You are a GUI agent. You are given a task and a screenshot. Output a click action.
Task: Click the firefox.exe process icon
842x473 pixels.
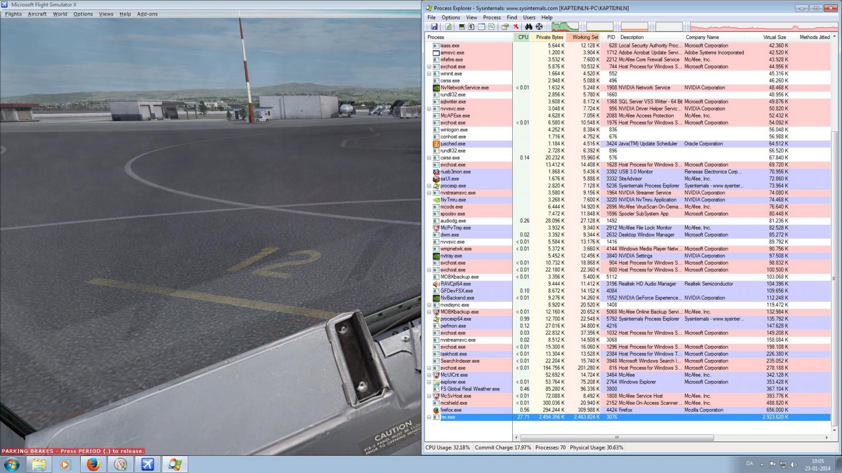click(436, 410)
